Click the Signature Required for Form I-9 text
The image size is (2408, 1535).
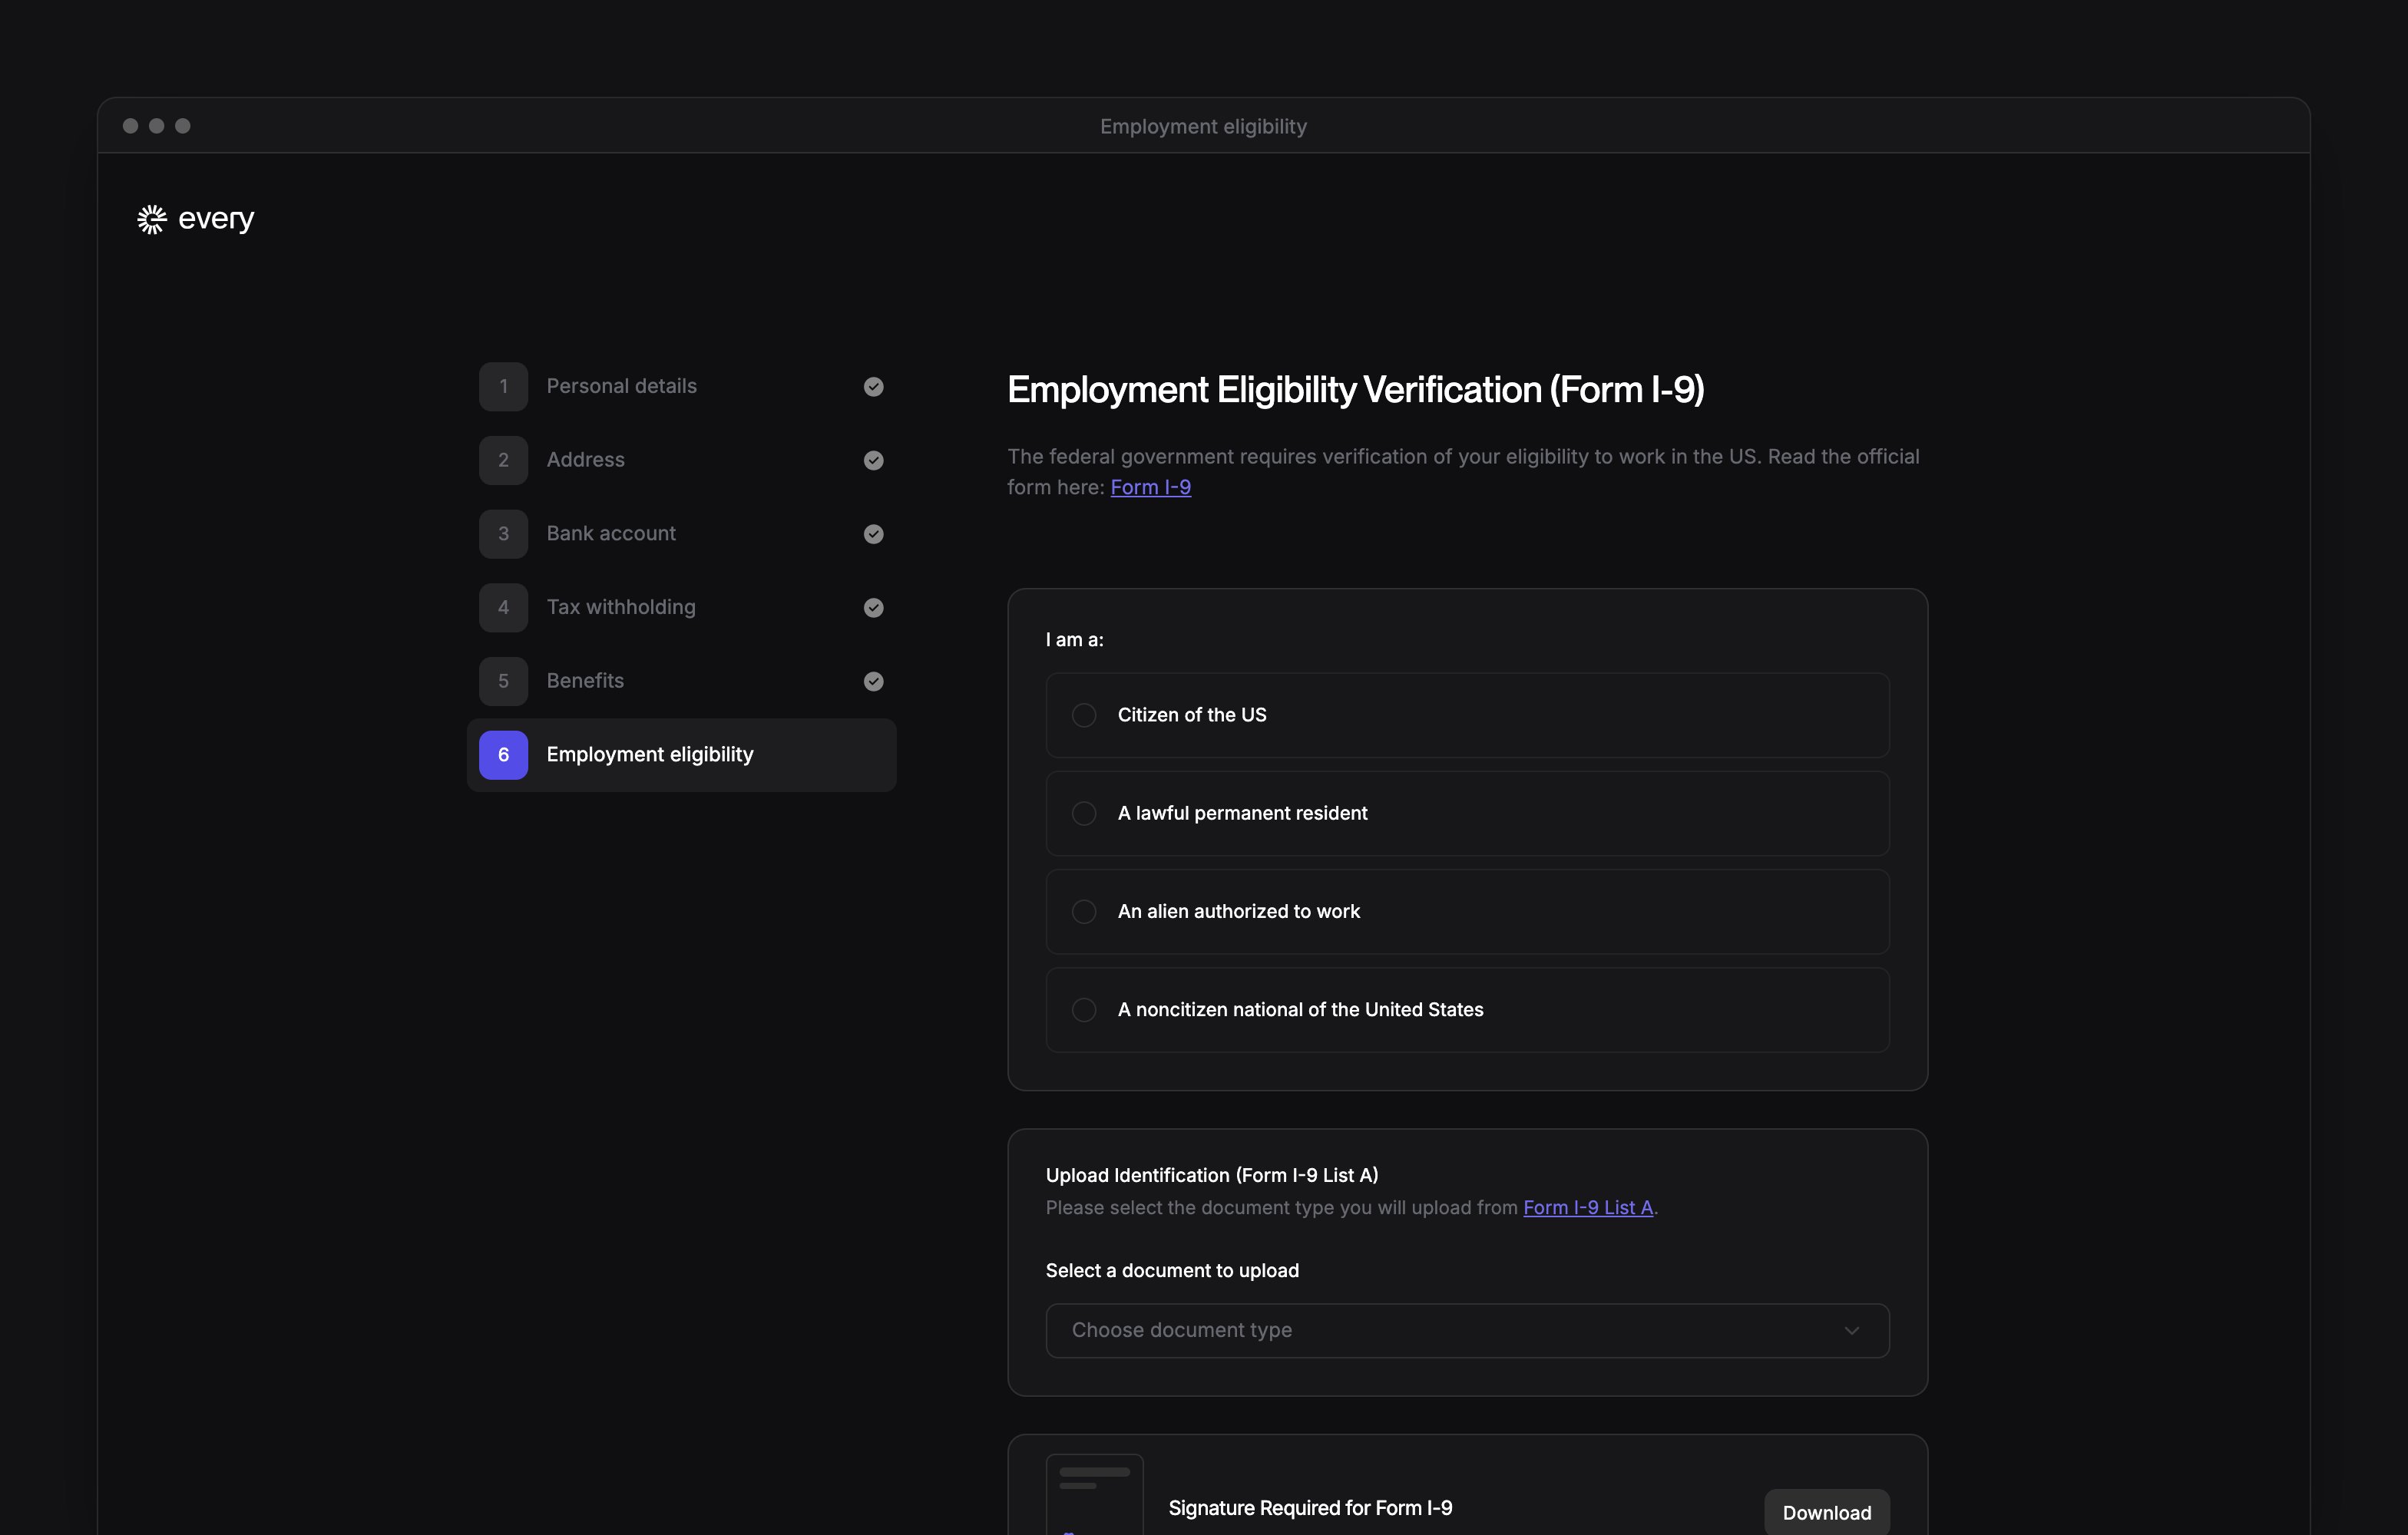click(1310, 1508)
